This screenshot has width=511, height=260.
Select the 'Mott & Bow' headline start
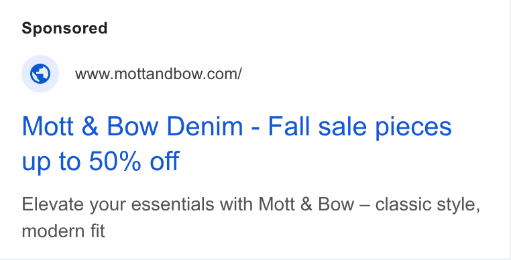pos(90,127)
